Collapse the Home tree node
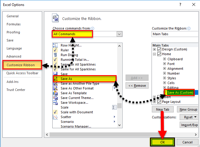The width and height of the screenshot is (200, 147). pyautogui.click(x=154, y=54)
